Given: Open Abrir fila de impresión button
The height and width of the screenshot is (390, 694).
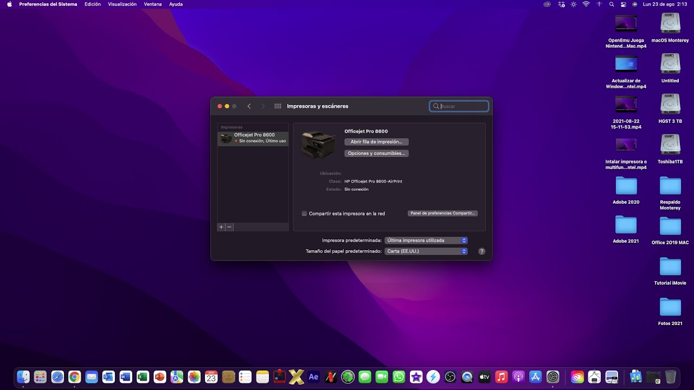Looking at the screenshot, I should click(376, 142).
